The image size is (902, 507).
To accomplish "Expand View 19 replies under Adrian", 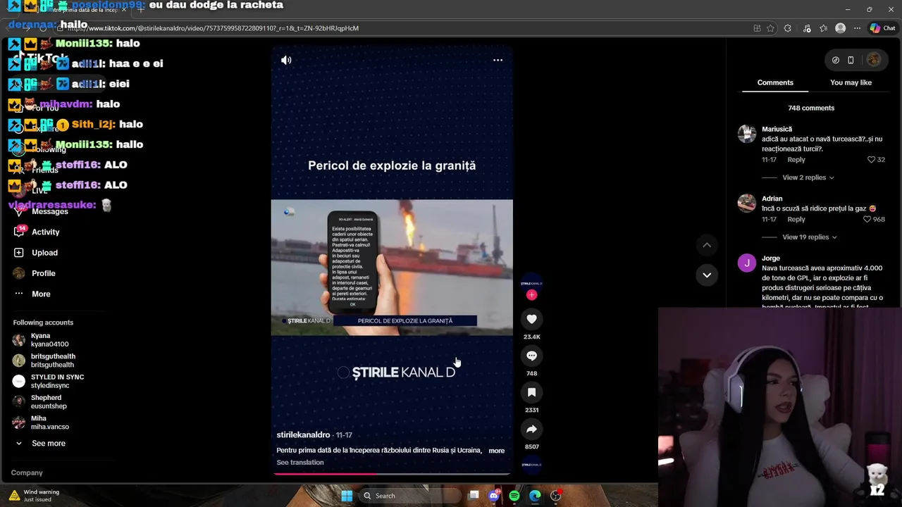I will click(810, 237).
